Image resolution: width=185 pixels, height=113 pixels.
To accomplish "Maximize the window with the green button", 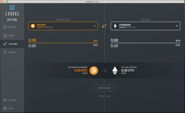I will 8,2.
